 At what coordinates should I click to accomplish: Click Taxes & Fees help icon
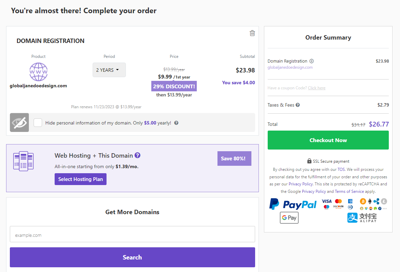[298, 105]
